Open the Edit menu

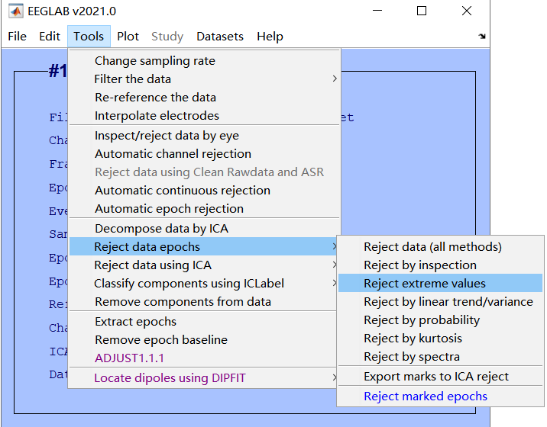pyautogui.click(x=50, y=37)
